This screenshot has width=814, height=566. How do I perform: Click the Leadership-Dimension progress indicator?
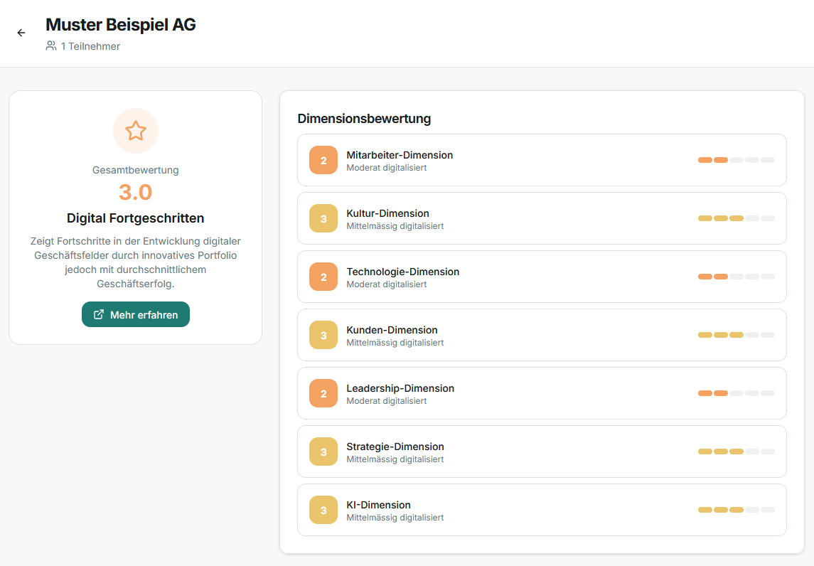(x=736, y=393)
